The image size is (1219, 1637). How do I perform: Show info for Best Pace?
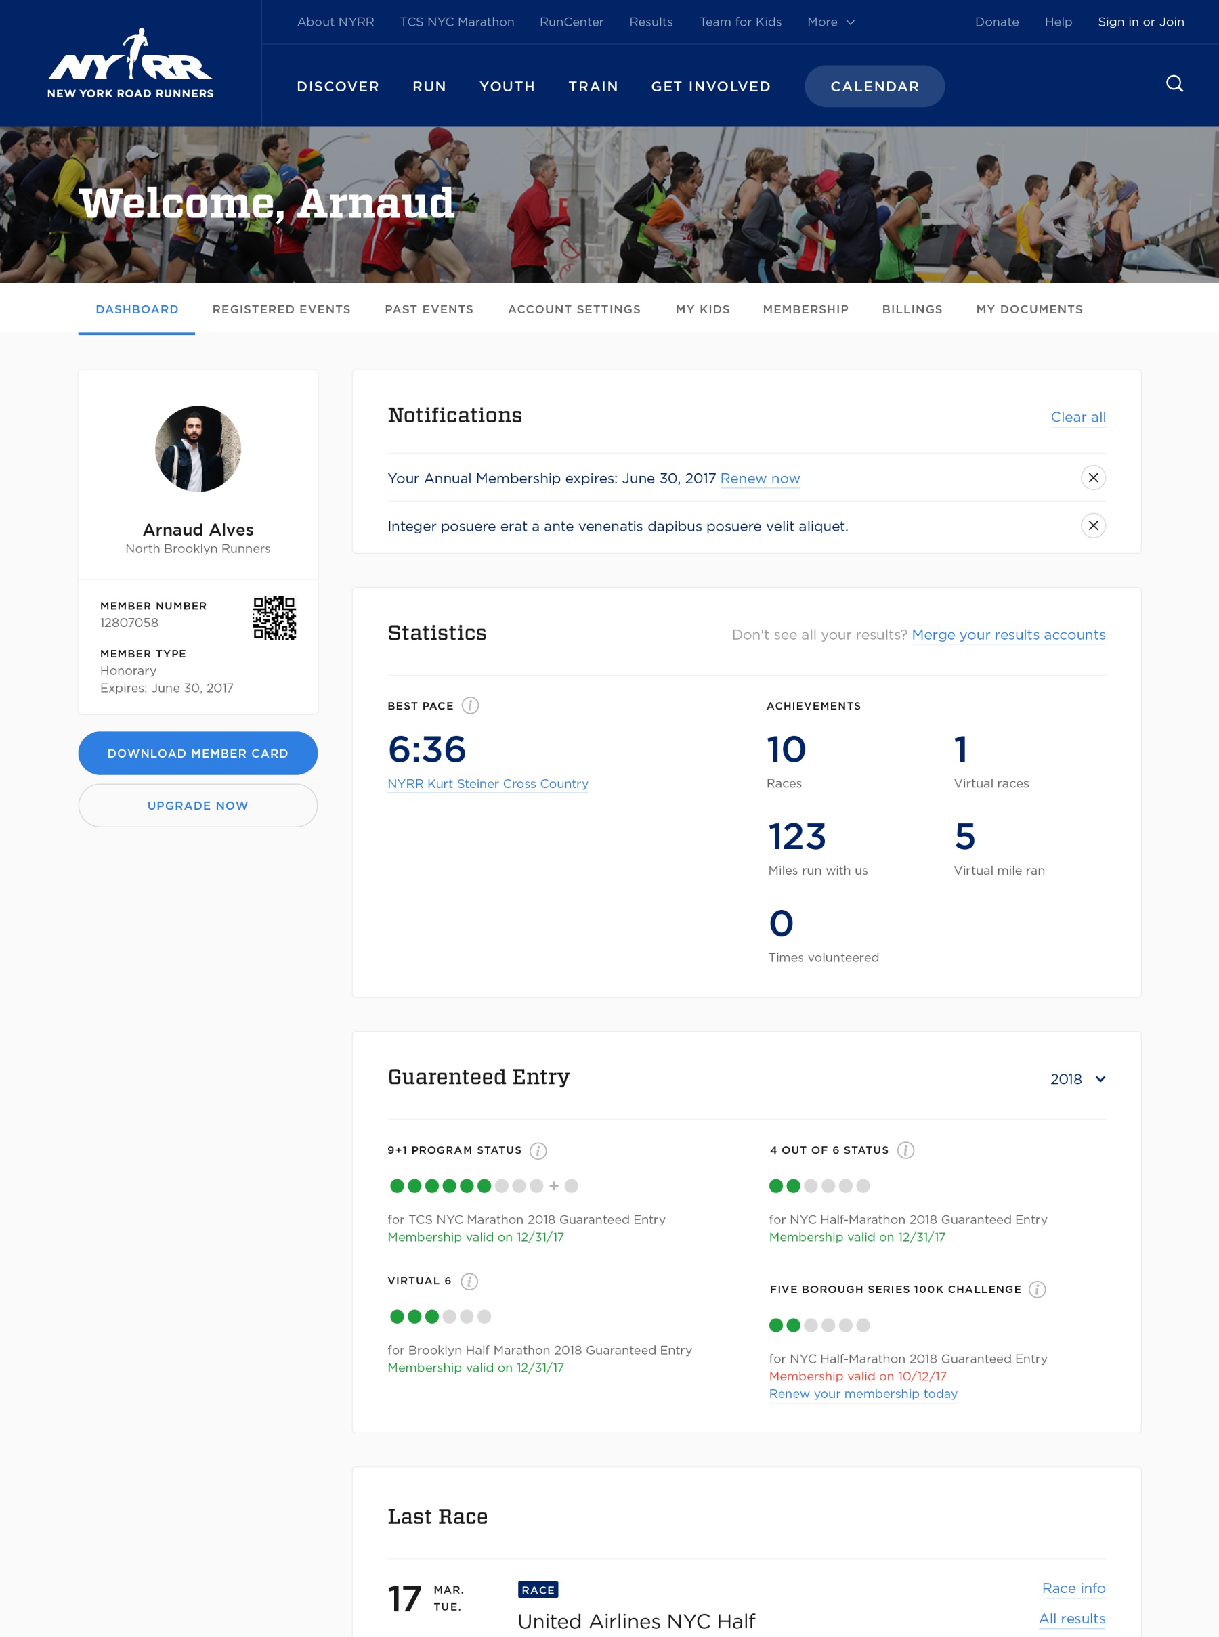tap(470, 706)
